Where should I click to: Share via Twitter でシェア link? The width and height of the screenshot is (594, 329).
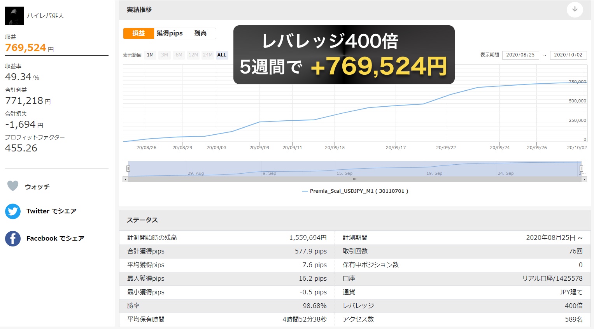pos(51,211)
